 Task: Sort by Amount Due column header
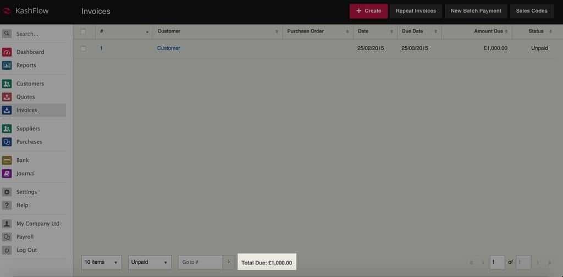[x=488, y=31]
